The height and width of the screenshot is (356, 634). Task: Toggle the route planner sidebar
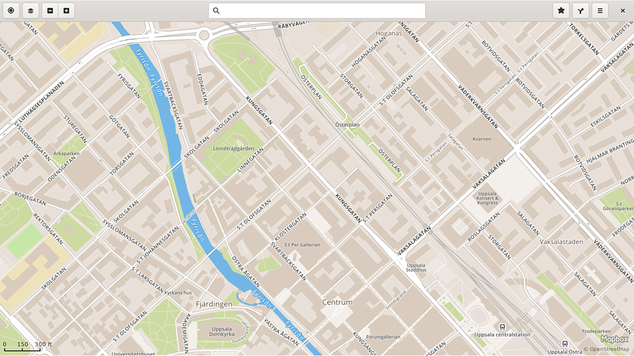(581, 11)
